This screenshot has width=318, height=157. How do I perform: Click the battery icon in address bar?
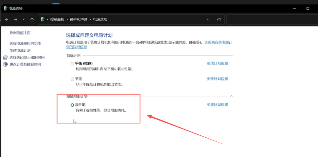point(42,19)
